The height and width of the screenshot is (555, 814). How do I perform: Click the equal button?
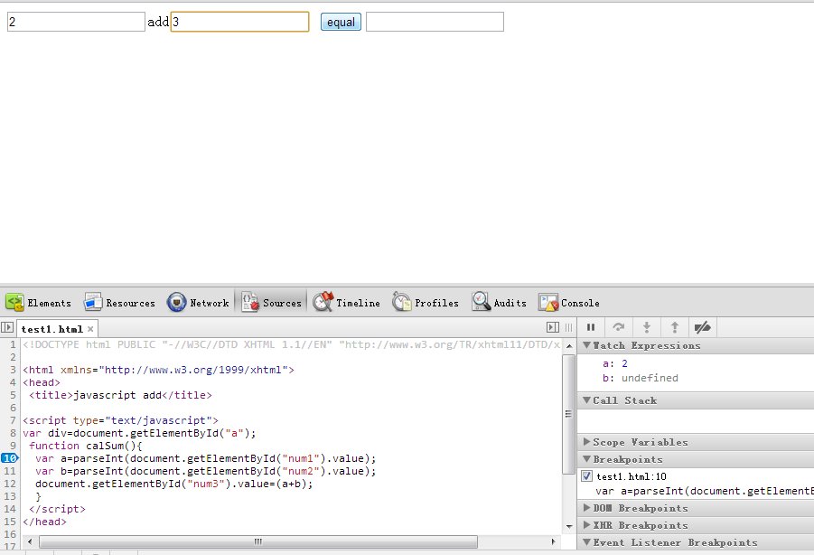point(342,22)
